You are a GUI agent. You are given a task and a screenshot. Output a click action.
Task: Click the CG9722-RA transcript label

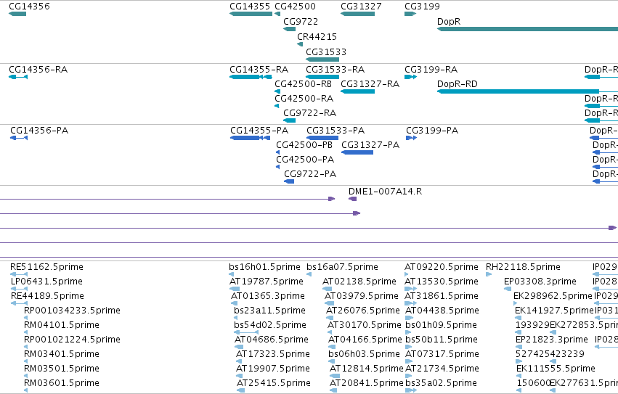[x=310, y=113]
